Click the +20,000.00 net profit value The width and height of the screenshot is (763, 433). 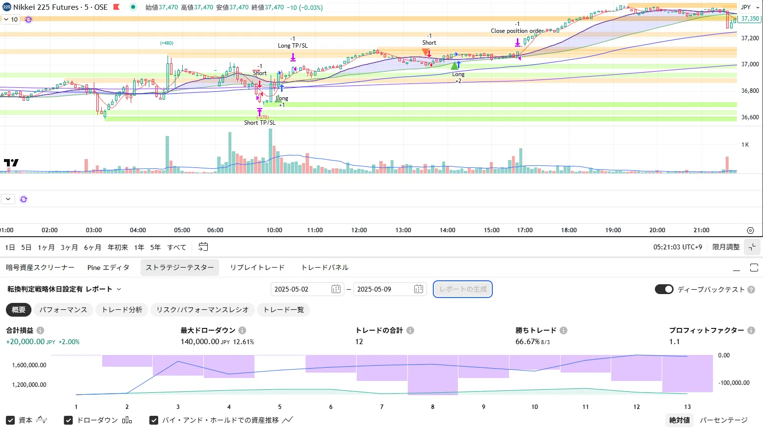point(26,342)
